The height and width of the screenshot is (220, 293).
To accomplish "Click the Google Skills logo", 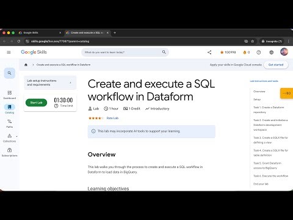I will tap(34, 52).
